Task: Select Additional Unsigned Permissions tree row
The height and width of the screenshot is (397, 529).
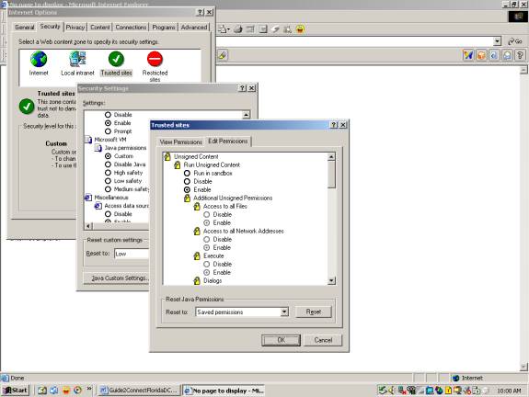Action: click(233, 198)
